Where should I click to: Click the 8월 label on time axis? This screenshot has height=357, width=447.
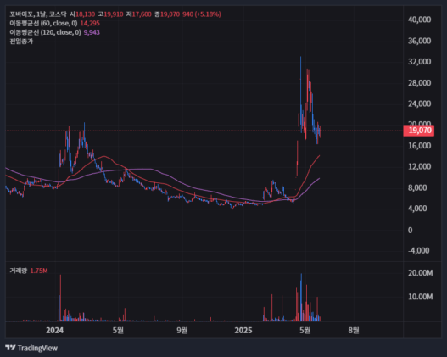click(x=354, y=331)
